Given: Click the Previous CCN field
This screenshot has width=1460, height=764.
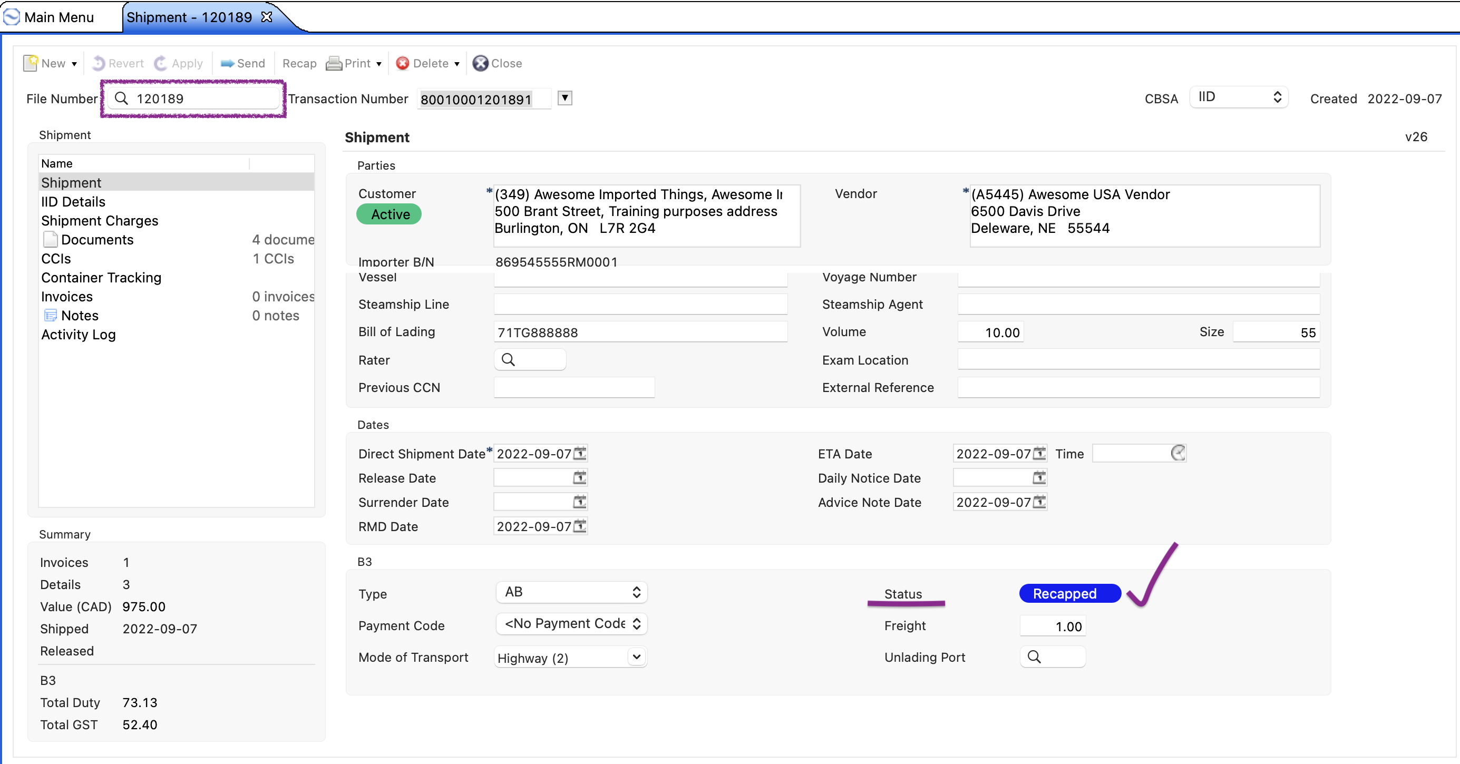Looking at the screenshot, I should coord(574,387).
